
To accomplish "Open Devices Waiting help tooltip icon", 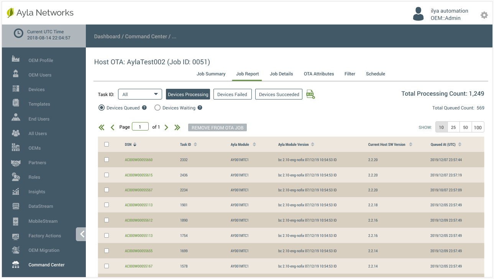I will [200, 108].
